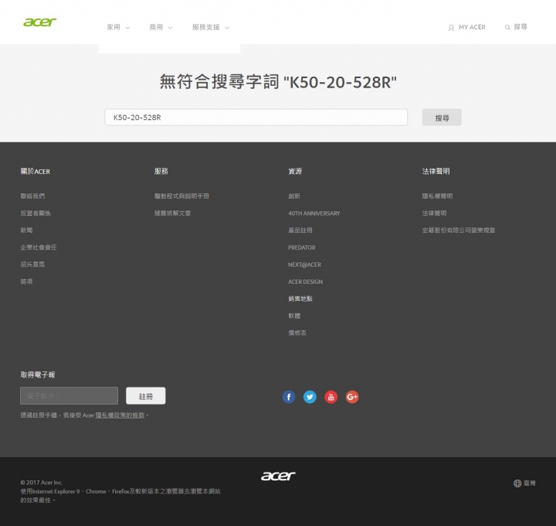556x526 pixels.
Task: Open the 40TH ANNIVERSARY link
Action: click(314, 213)
